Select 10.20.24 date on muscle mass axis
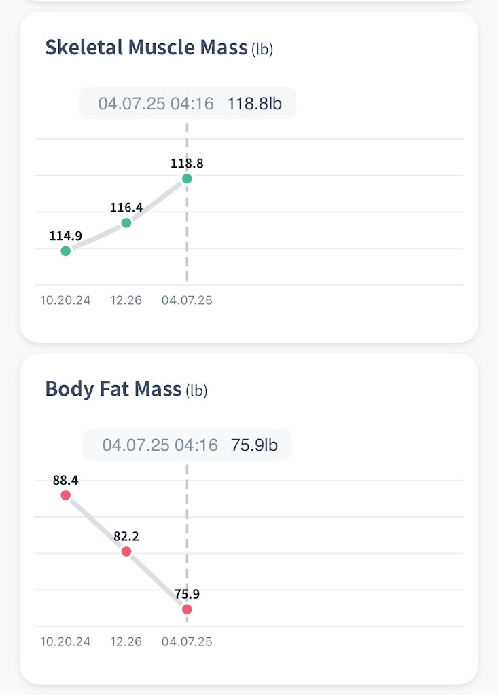 tap(66, 300)
